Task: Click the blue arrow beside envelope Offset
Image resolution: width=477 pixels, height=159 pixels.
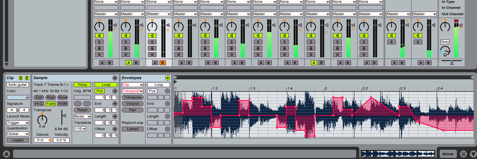Action: [167, 129]
